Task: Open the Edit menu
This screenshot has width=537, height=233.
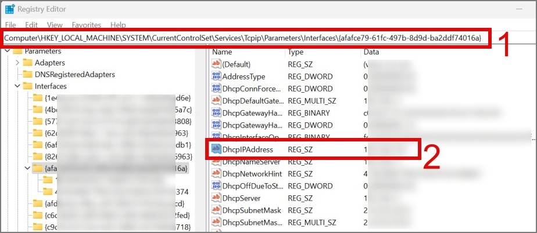Action: click(31, 25)
